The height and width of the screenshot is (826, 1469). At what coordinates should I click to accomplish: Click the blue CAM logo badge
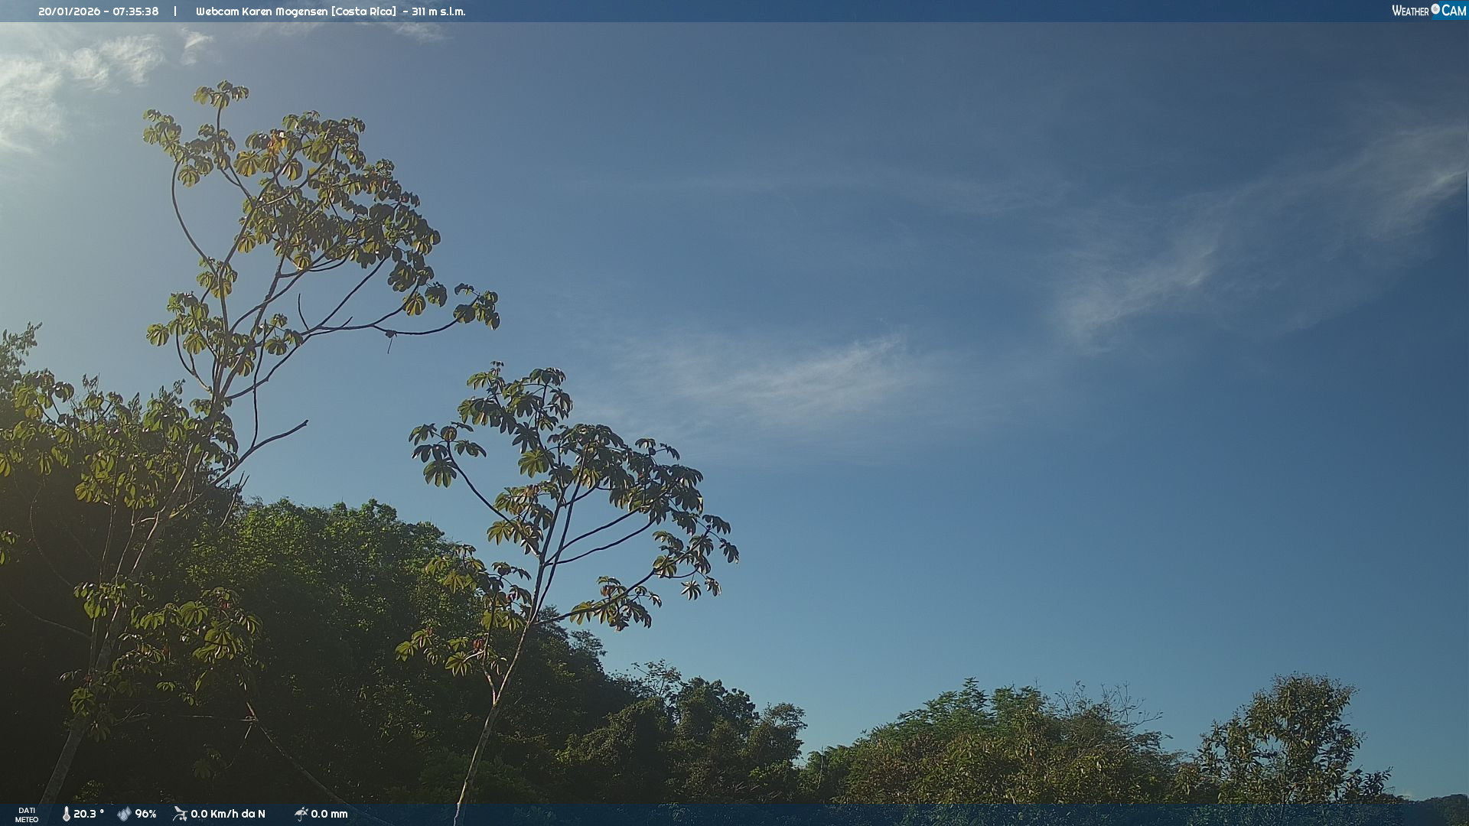pos(1454,11)
